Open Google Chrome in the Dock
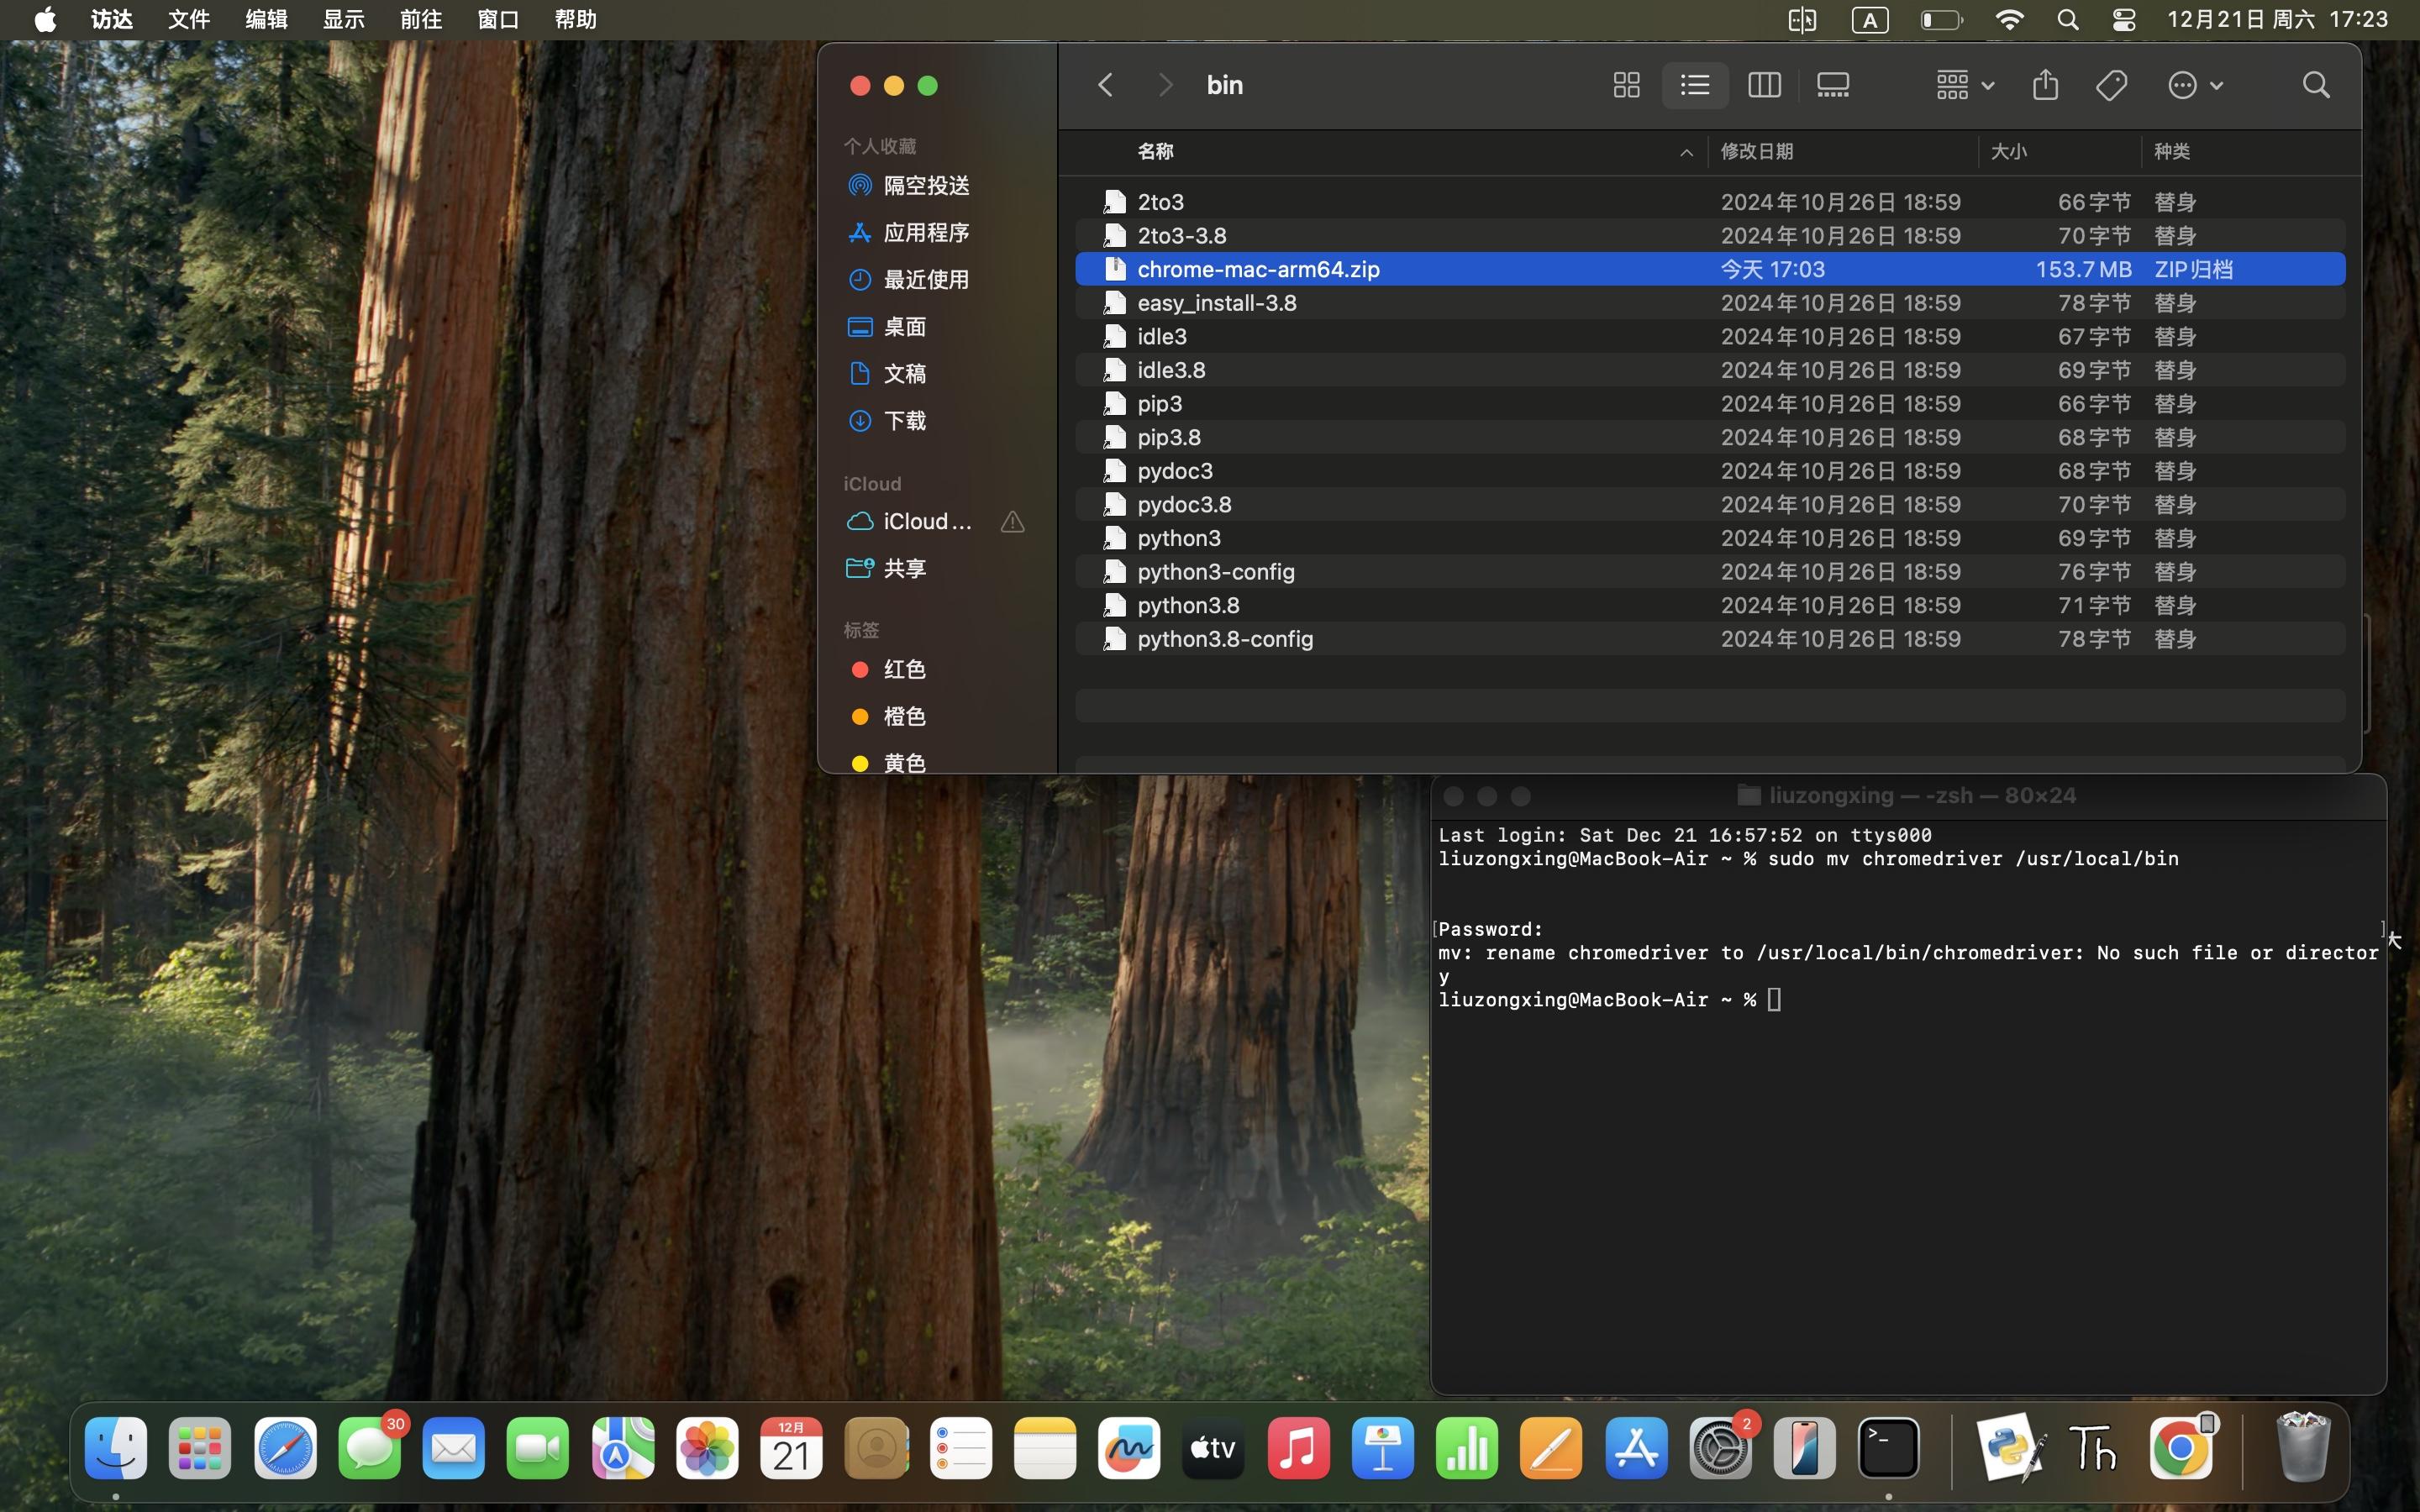The height and width of the screenshot is (1512, 2420). 2181,1448
